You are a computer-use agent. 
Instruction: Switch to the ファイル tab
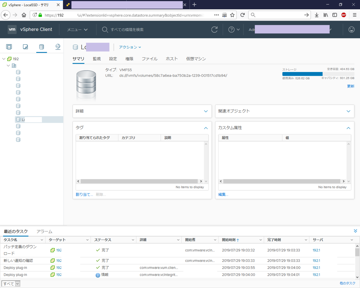pyautogui.click(x=149, y=59)
